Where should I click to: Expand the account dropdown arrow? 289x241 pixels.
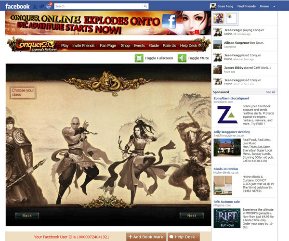[x=274, y=6]
